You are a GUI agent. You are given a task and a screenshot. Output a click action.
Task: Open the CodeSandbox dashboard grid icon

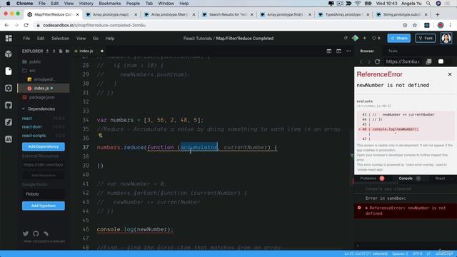pos(9,38)
